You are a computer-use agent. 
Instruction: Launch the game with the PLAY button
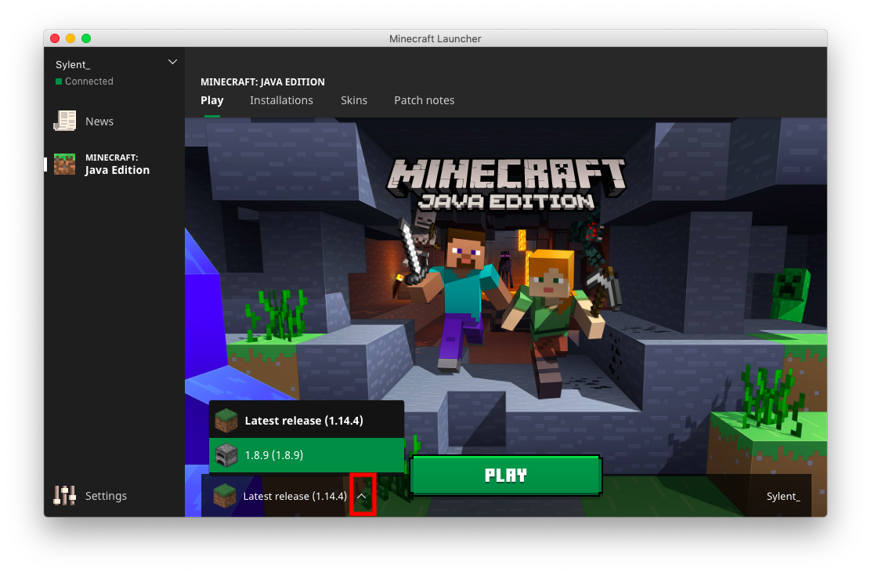(506, 475)
